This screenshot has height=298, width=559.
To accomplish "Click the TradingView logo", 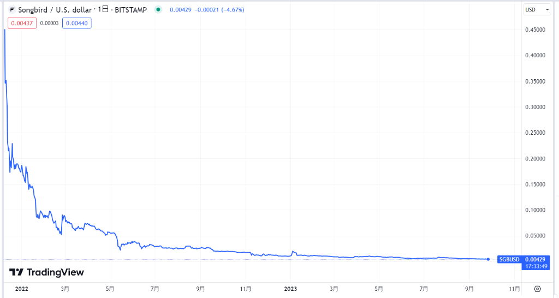I will coord(47,272).
